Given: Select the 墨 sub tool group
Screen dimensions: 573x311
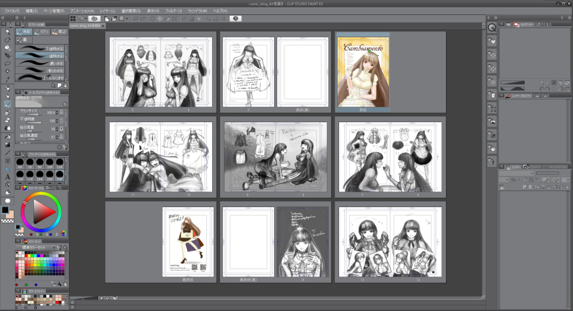Looking at the screenshot, I should pyautogui.click(x=24, y=40).
